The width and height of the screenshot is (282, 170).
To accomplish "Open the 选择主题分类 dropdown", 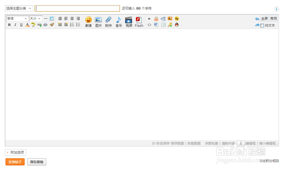I will coord(19,8).
